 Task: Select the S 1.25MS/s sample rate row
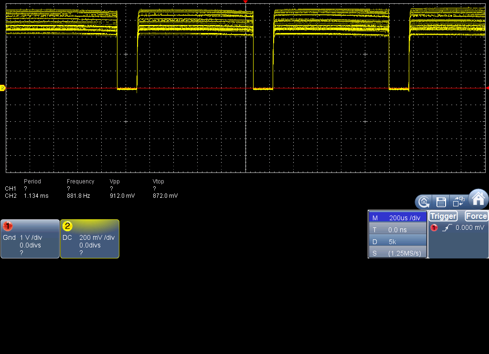click(x=404, y=253)
